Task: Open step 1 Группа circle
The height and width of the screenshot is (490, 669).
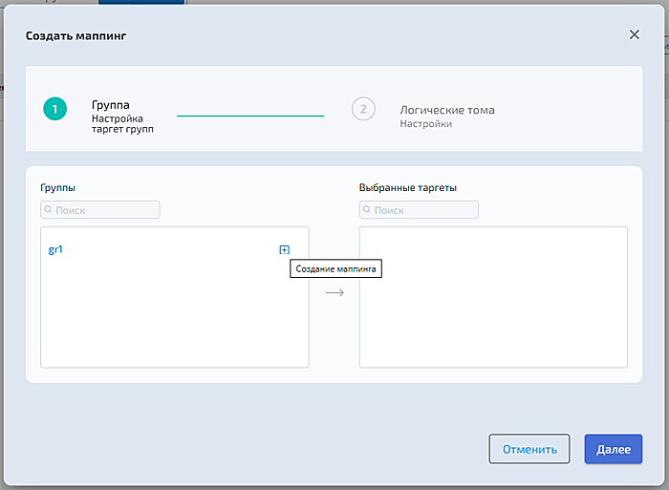Action: [55, 109]
